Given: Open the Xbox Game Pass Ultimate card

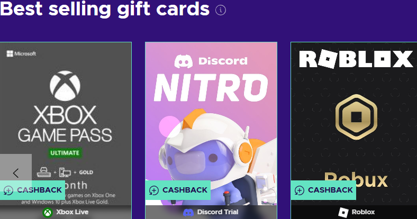Looking at the screenshot, I should pyautogui.click(x=66, y=130).
